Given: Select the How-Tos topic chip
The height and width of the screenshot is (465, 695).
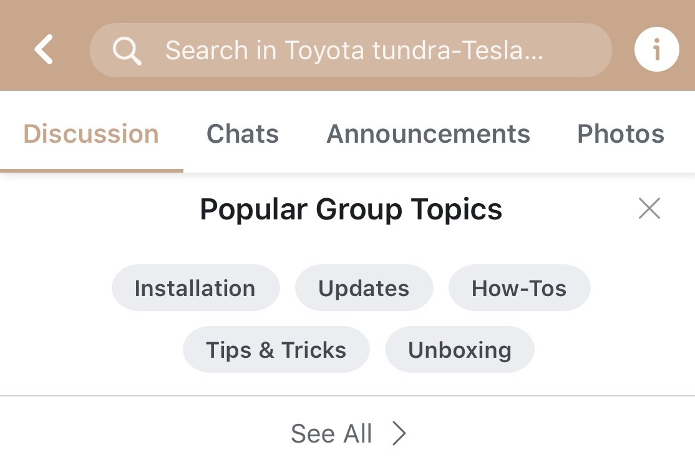Looking at the screenshot, I should coord(519,288).
